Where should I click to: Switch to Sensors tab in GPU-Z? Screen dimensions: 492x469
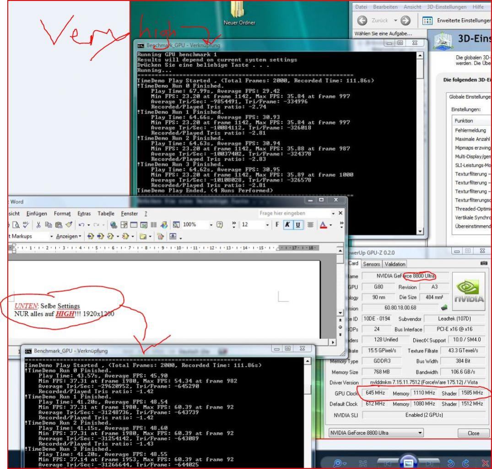point(372,264)
